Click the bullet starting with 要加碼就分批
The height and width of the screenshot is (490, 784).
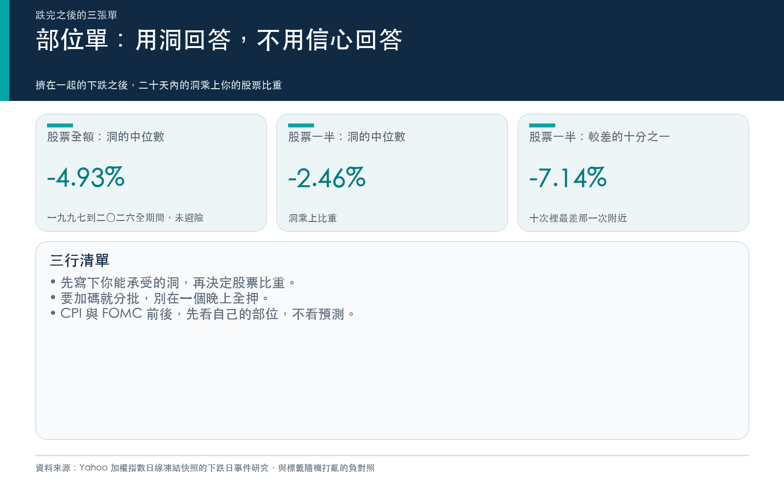(x=159, y=298)
